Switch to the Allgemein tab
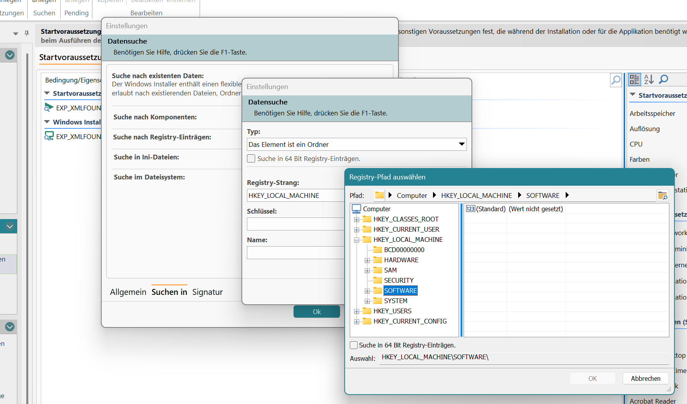The image size is (687, 404). [x=128, y=292]
